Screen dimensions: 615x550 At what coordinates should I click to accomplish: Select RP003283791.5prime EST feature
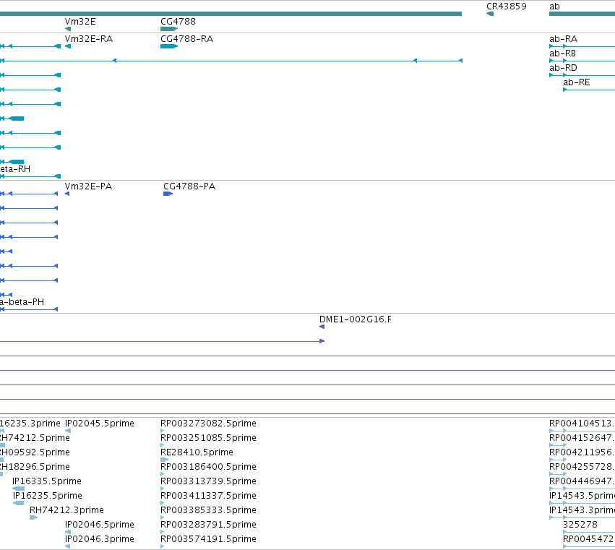[x=163, y=532]
